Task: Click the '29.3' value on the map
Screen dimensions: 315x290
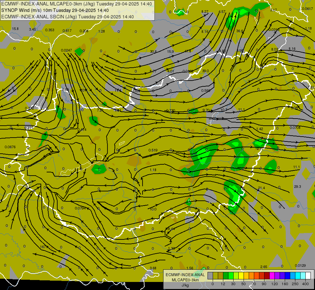Action: pos(297,187)
